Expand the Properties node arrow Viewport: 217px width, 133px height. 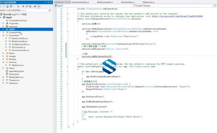(x=3, y=23)
